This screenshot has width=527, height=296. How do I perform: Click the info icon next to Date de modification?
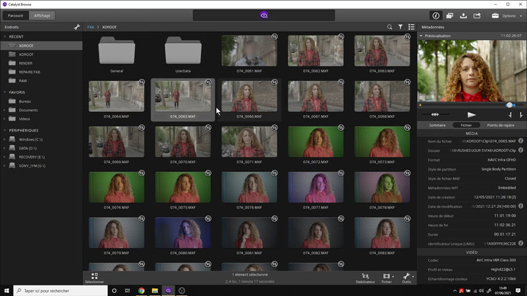point(520,206)
